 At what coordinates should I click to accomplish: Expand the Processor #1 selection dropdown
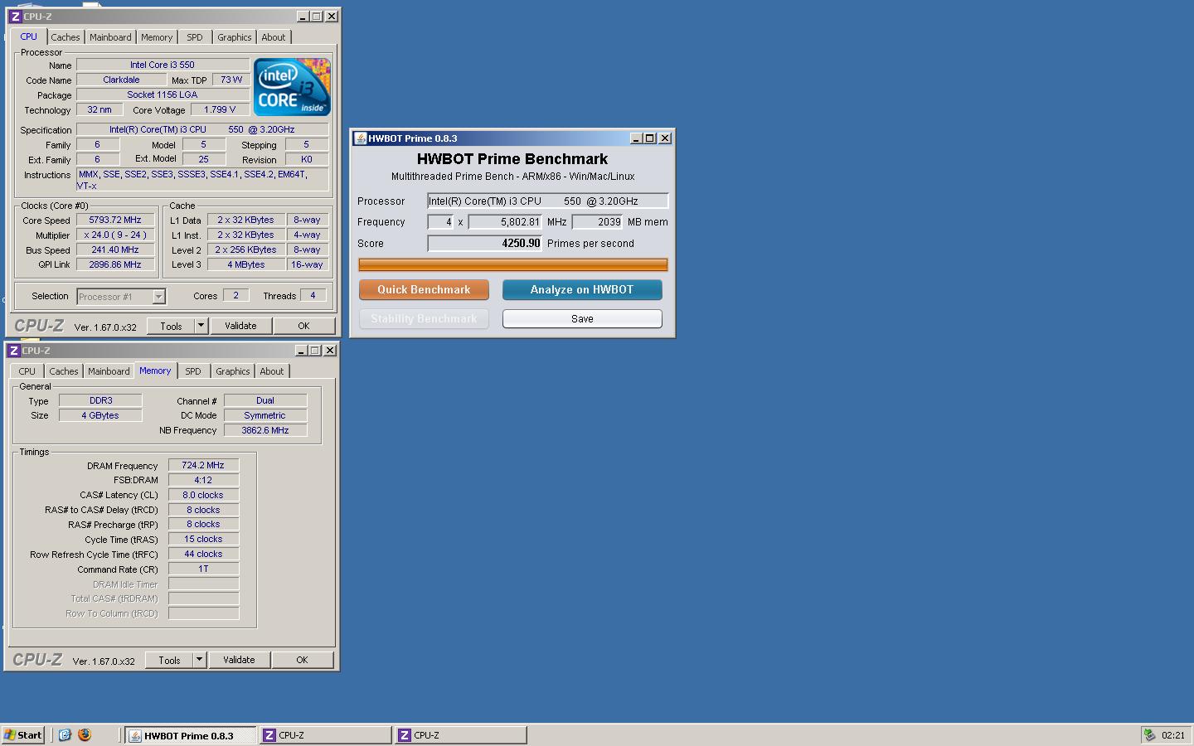[x=158, y=297]
